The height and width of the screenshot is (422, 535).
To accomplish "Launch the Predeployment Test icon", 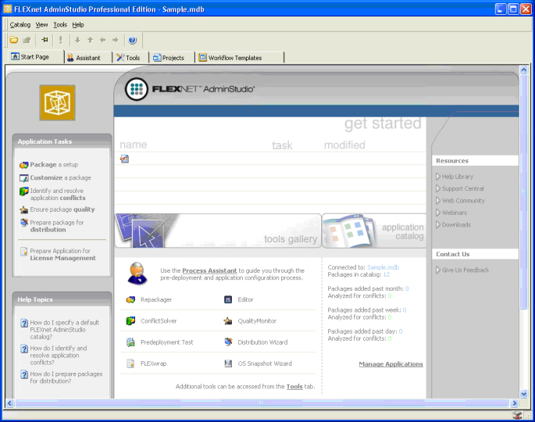I will [x=131, y=342].
